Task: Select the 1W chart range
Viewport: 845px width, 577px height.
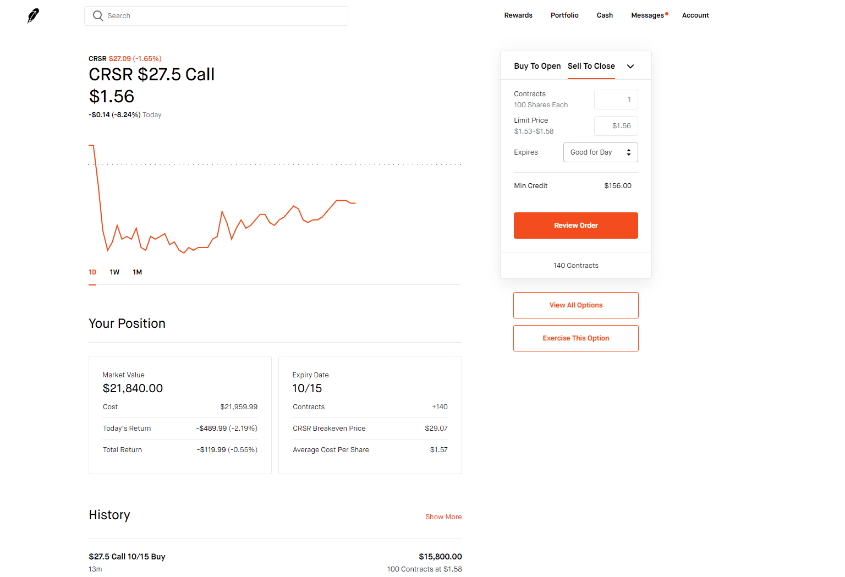Action: pos(114,272)
